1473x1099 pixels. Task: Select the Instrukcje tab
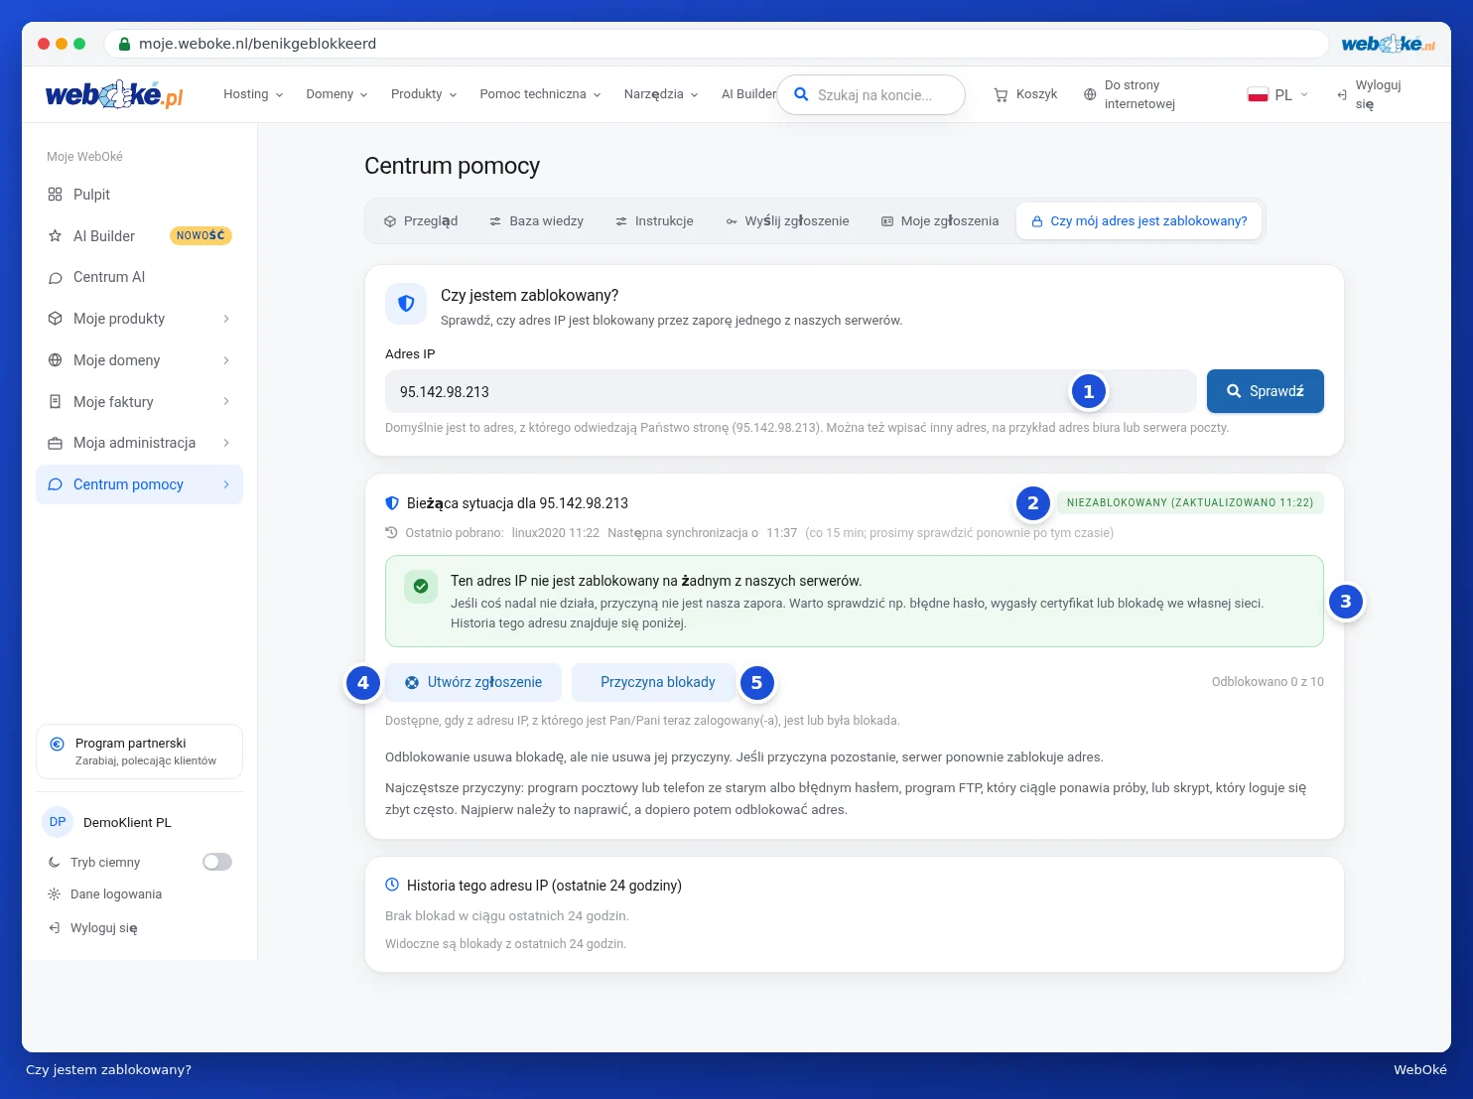tap(654, 221)
